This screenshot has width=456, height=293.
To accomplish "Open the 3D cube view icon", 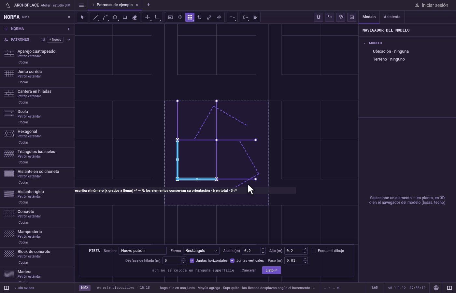I will [341, 17].
